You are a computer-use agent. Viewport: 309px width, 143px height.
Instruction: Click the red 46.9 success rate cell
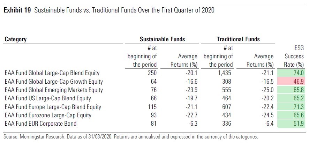pyautogui.click(x=295, y=81)
